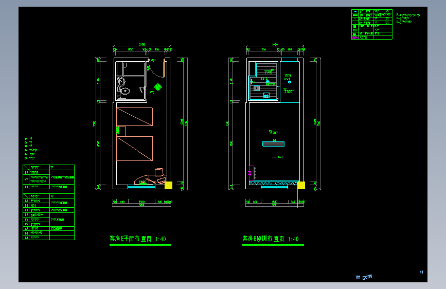Select the magenta fixture on the ceiling plan wall
446x289 pixels.
click(x=252, y=173)
